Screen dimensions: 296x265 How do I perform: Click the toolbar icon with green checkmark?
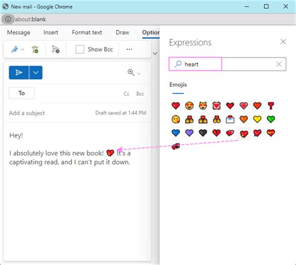[x=35, y=49]
